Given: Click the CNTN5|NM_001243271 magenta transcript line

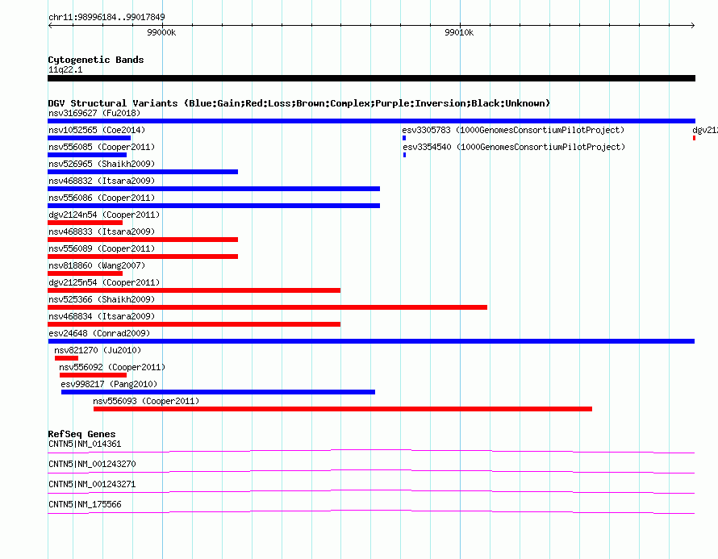Looking at the screenshot, I should pos(371,492).
